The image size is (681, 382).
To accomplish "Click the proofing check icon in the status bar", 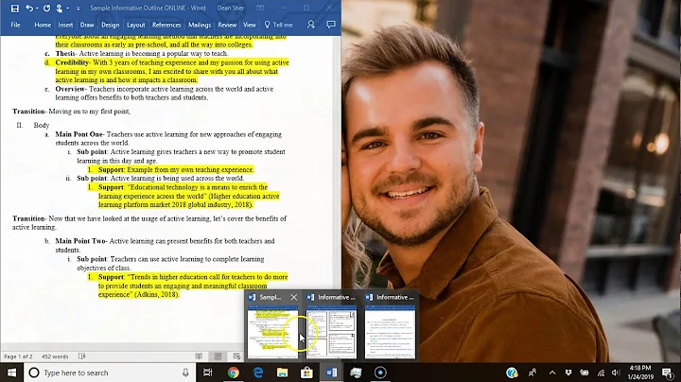I will coord(82,356).
